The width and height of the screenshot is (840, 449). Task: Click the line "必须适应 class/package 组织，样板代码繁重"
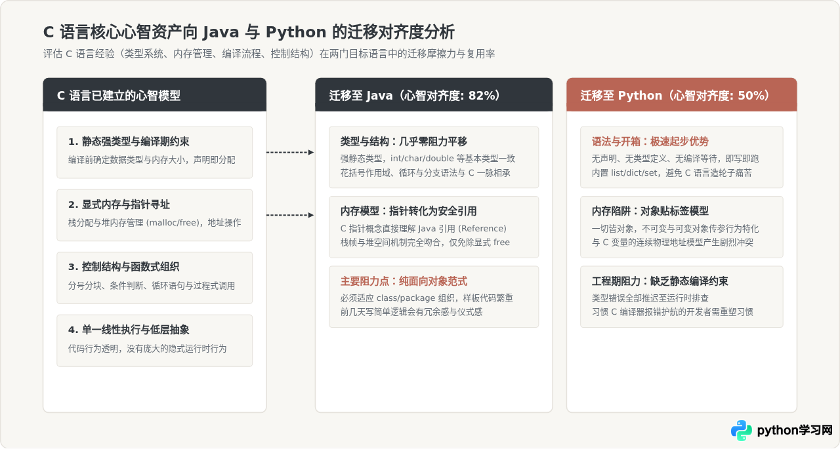[x=427, y=298]
